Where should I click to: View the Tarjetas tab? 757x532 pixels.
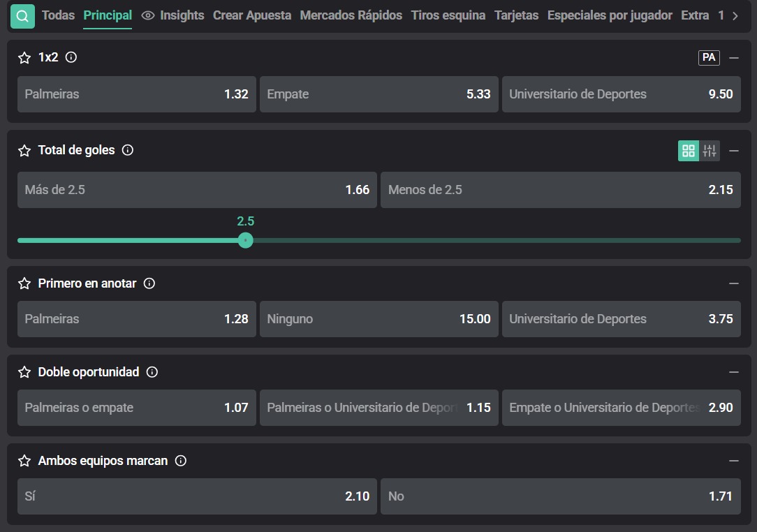(516, 15)
